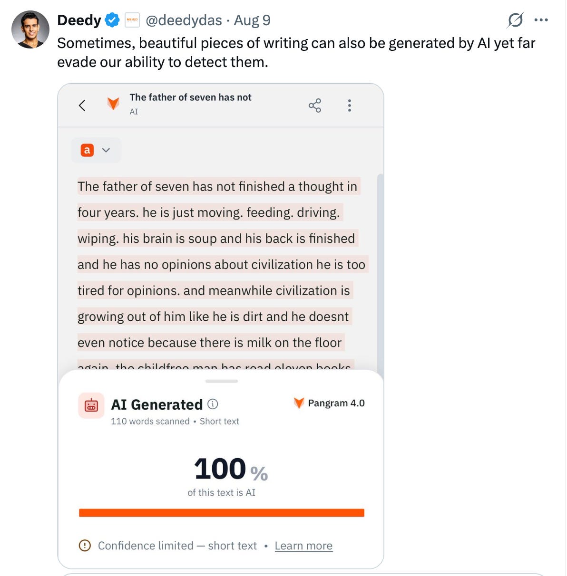Open the Learn more link
Viewport: 567px width, 576px height.
point(303,546)
